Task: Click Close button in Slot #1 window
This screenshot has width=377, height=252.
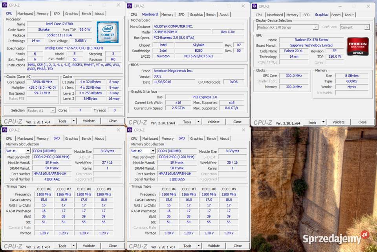Action: (113, 246)
